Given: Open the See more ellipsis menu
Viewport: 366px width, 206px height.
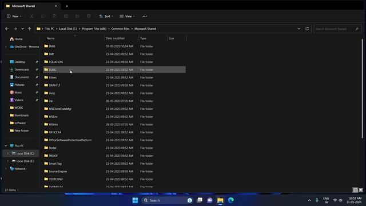Looking at the screenshot, I should pyautogui.click(x=145, y=17).
